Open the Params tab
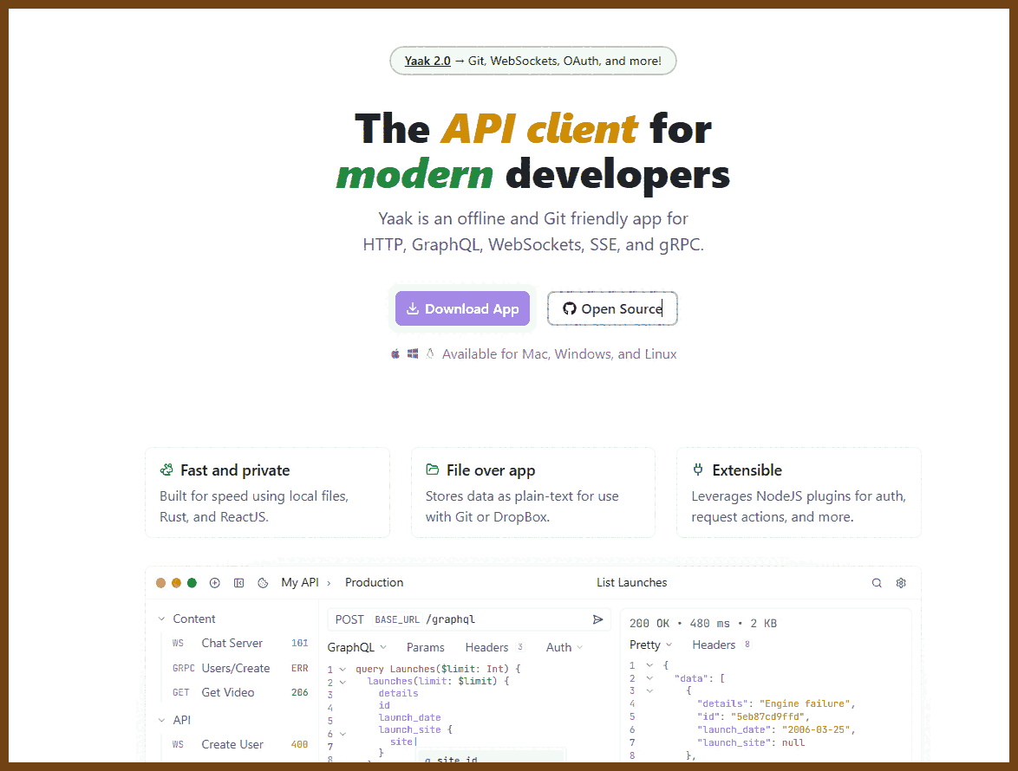 point(425,647)
